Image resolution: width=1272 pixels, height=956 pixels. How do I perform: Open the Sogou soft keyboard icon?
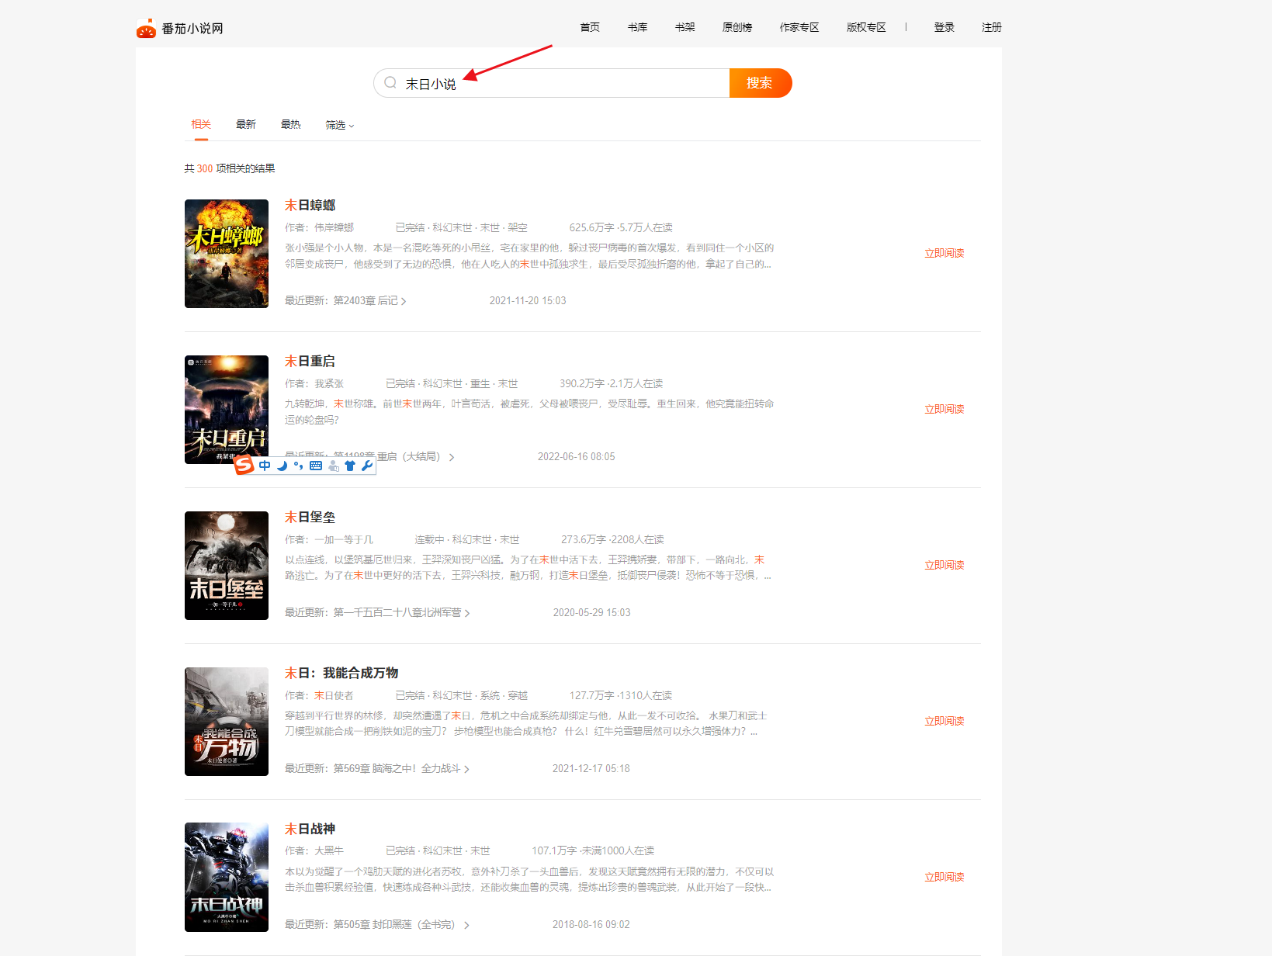point(316,466)
